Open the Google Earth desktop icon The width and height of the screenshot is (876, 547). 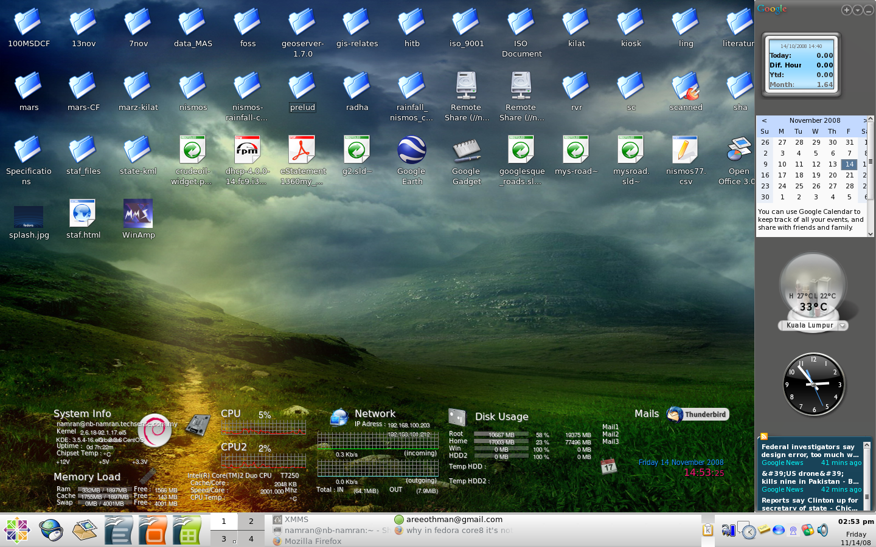pos(412,151)
